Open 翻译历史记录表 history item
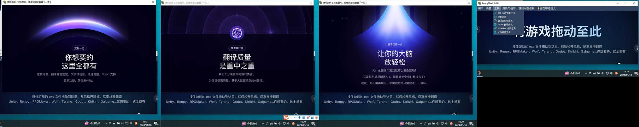This screenshot has height=127, width=639. pyautogui.click(x=505, y=21)
